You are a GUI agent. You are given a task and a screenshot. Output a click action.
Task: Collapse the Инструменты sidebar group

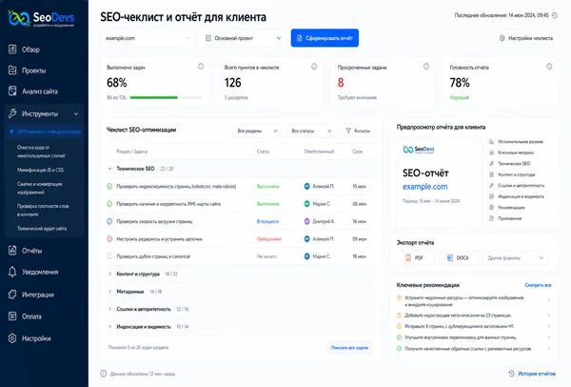(76, 113)
